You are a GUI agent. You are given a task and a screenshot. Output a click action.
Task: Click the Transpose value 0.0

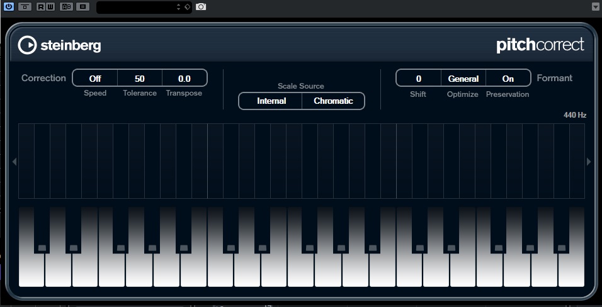185,78
